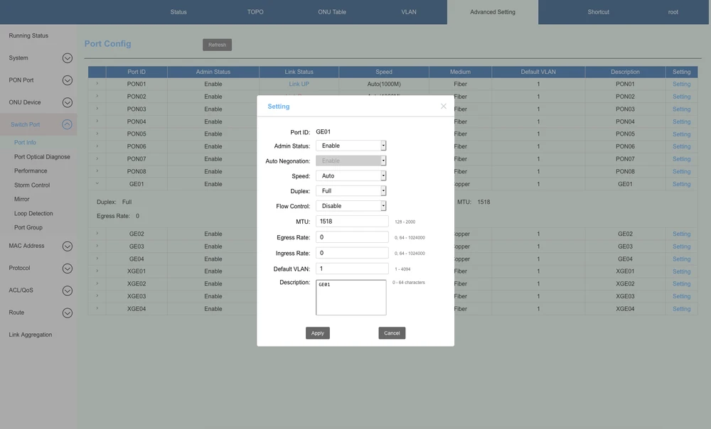The height and width of the screenshot is (429, 711).
Task: Open the Setting link for PON01
Action: tap(681, 85)
